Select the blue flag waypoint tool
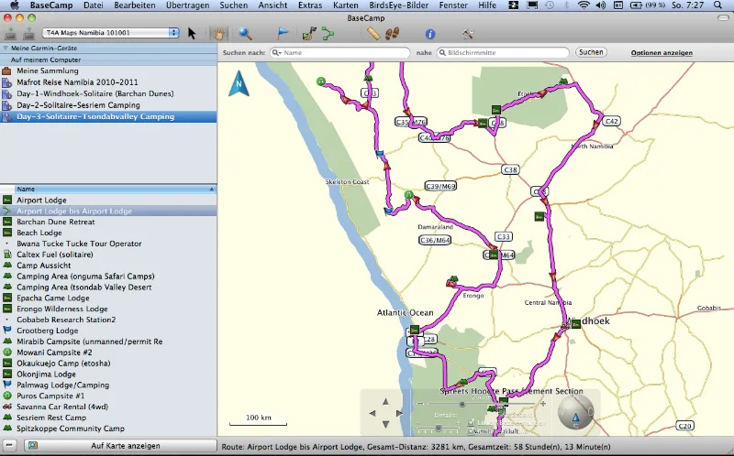The height and width of the screenshot is (456, 734). click(x=283, y=33)
